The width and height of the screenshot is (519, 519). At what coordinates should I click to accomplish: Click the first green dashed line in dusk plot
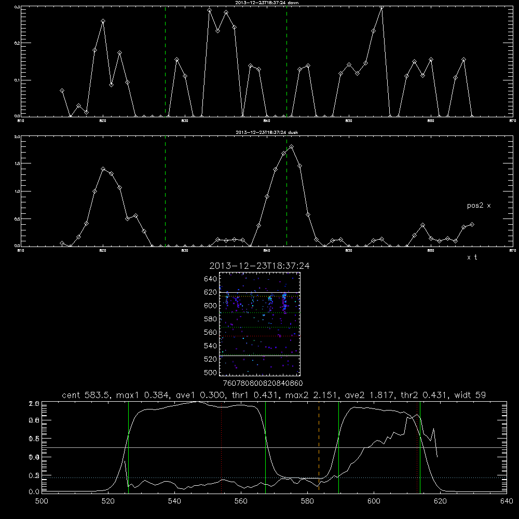coord(165,192)
